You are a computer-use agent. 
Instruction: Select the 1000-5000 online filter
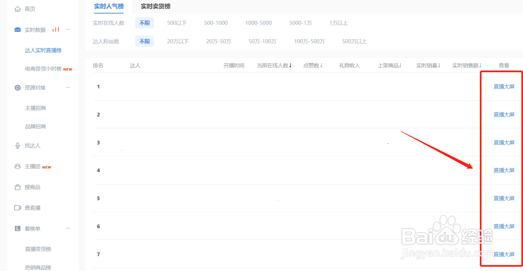tap(258, 23)
